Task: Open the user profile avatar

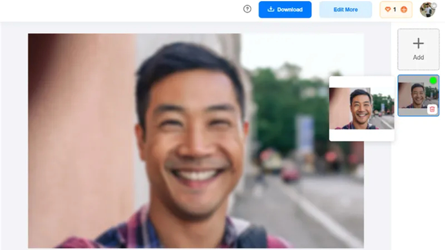Action: (x=428, y=9)
